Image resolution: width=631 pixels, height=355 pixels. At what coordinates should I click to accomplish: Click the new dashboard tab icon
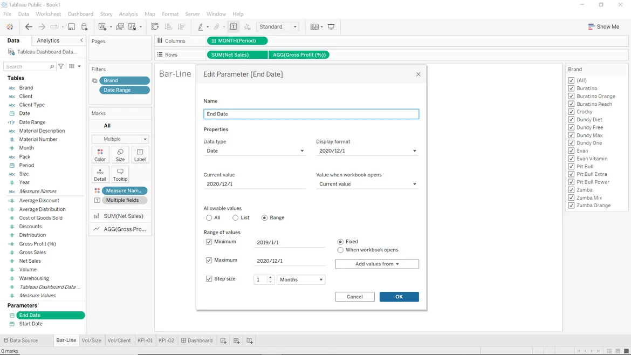coord(236,341)
